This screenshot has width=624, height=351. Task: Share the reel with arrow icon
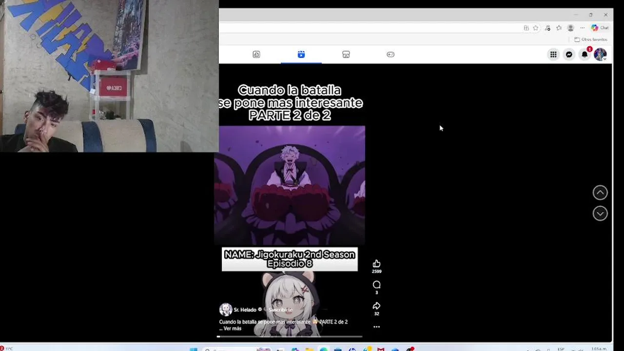coord(376,306)
